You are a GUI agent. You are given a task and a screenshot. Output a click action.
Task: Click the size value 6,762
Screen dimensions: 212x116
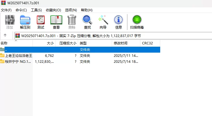tap(49, 55)
